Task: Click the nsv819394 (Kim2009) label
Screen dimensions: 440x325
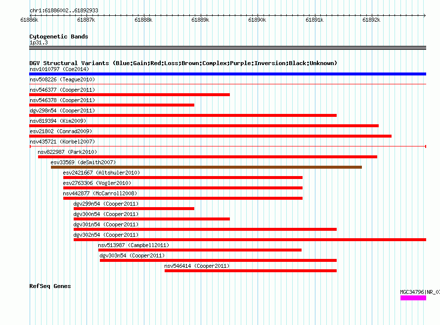Action: click(58, 121)
